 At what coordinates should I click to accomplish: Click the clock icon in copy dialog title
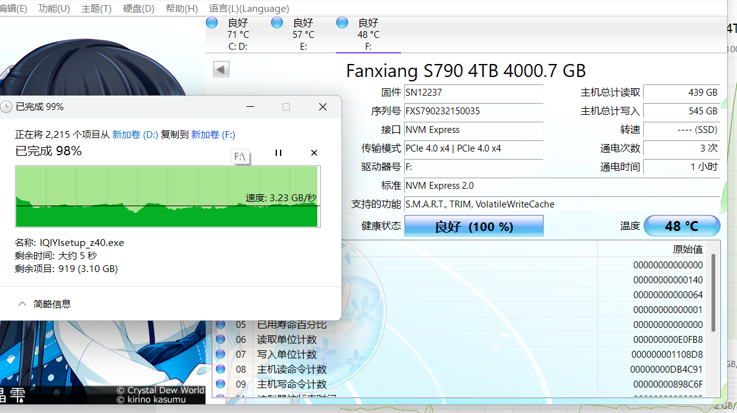coord(6,107)
